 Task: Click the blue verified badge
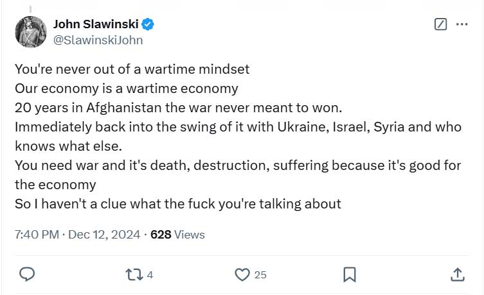(148, 25)
